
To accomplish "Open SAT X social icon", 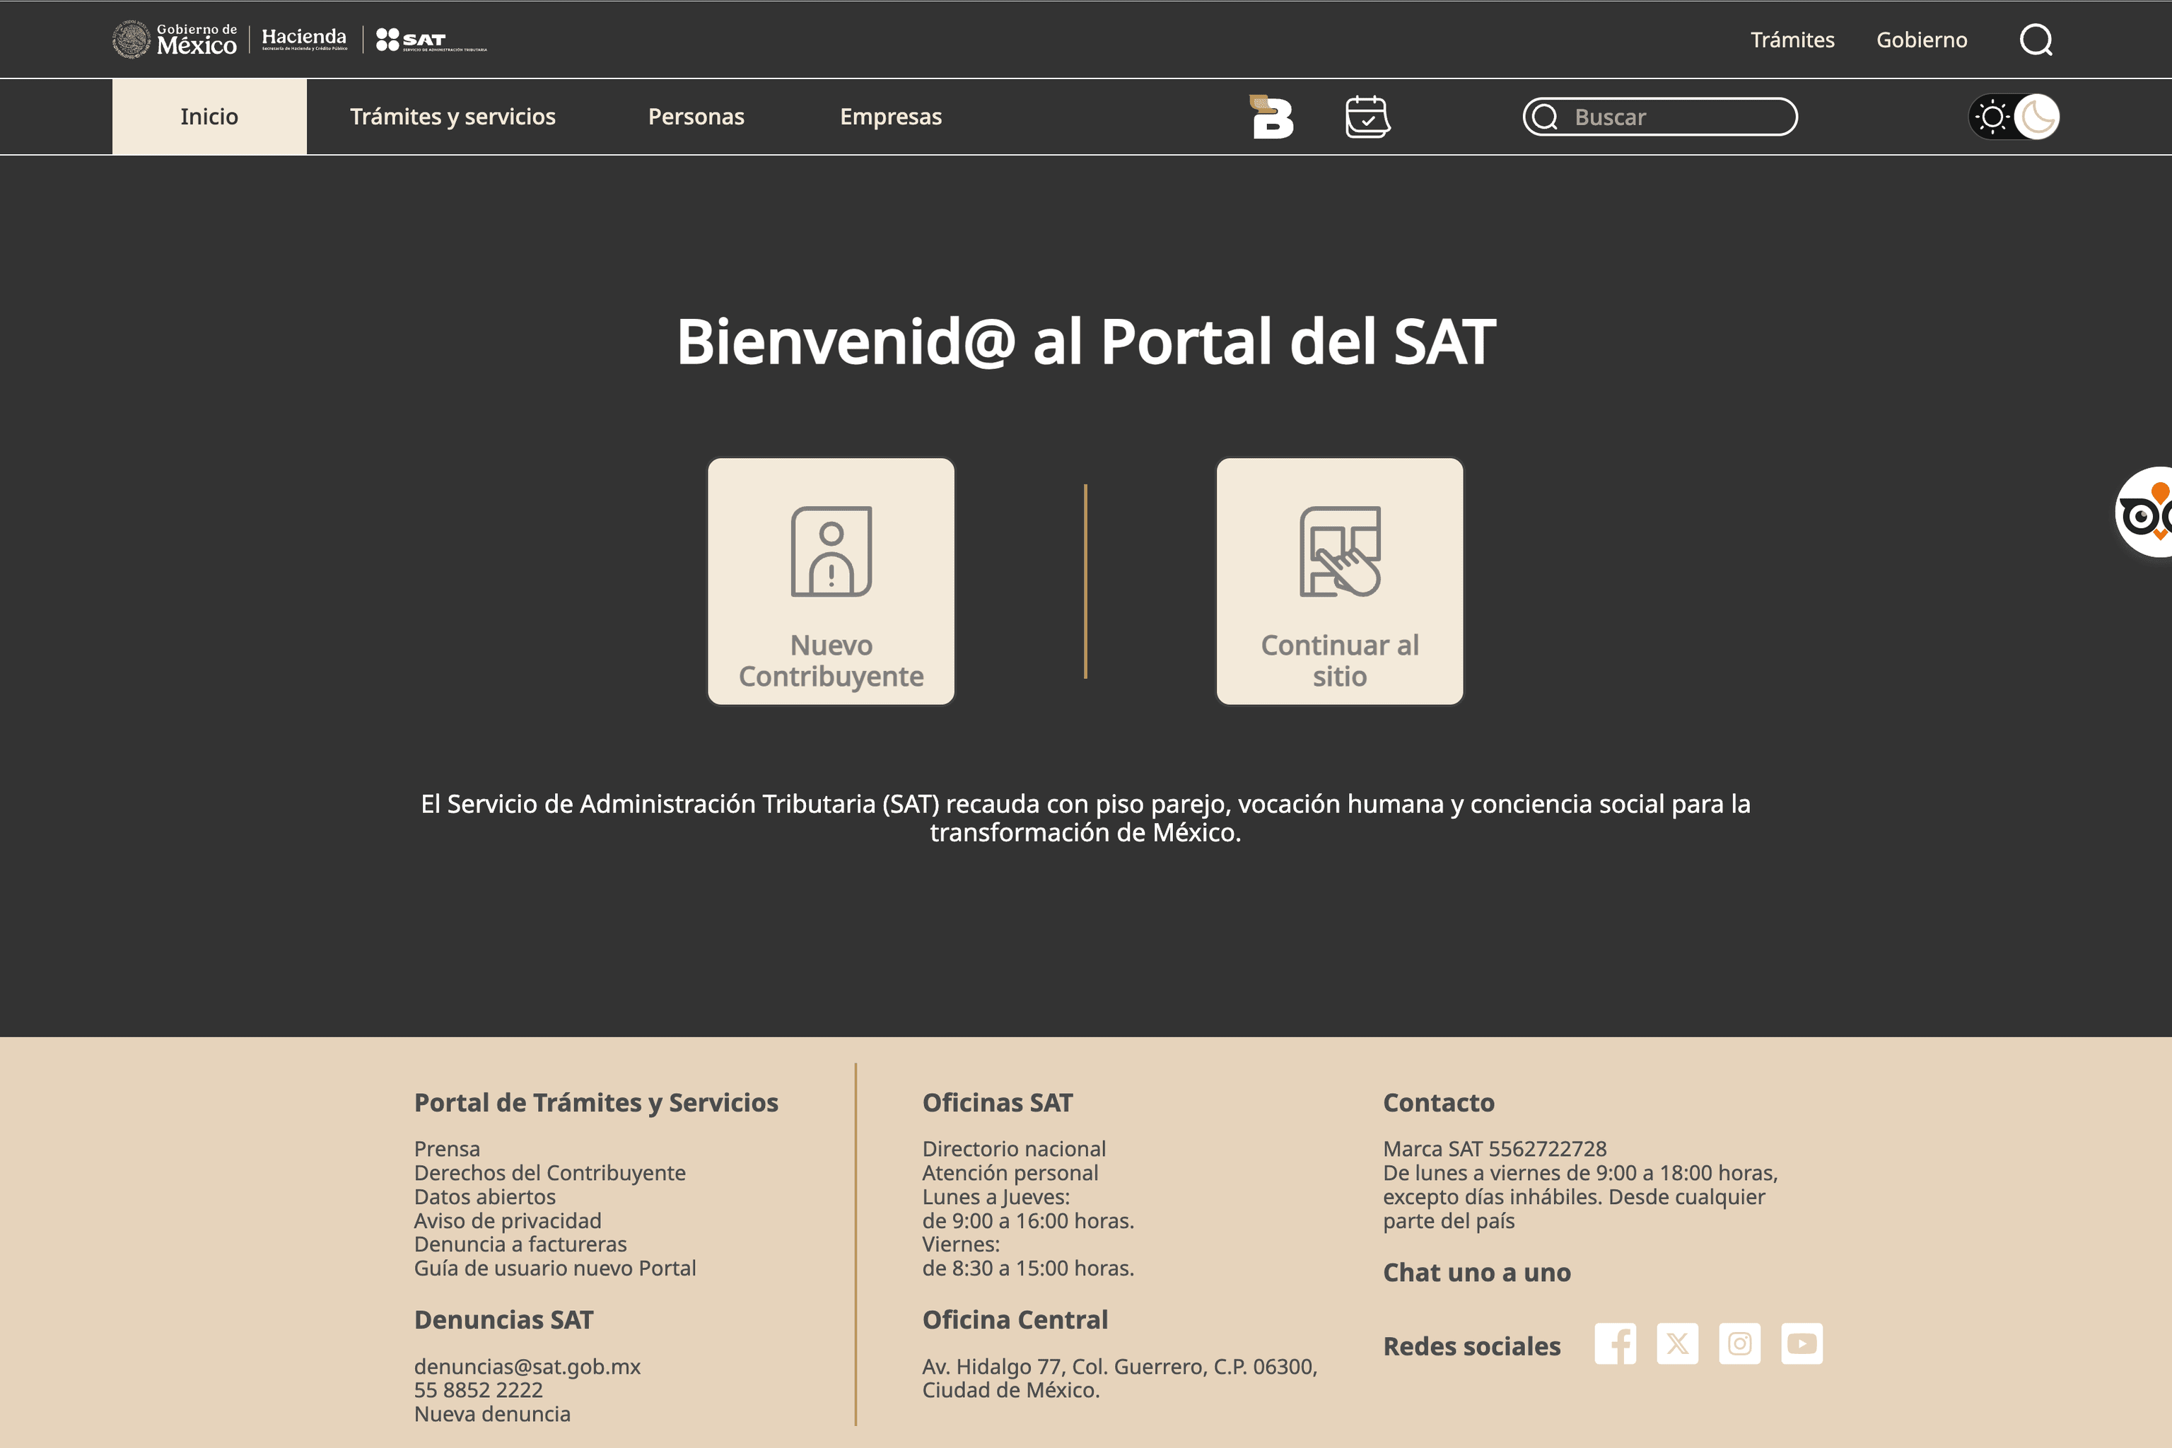I will 1677,1343.
